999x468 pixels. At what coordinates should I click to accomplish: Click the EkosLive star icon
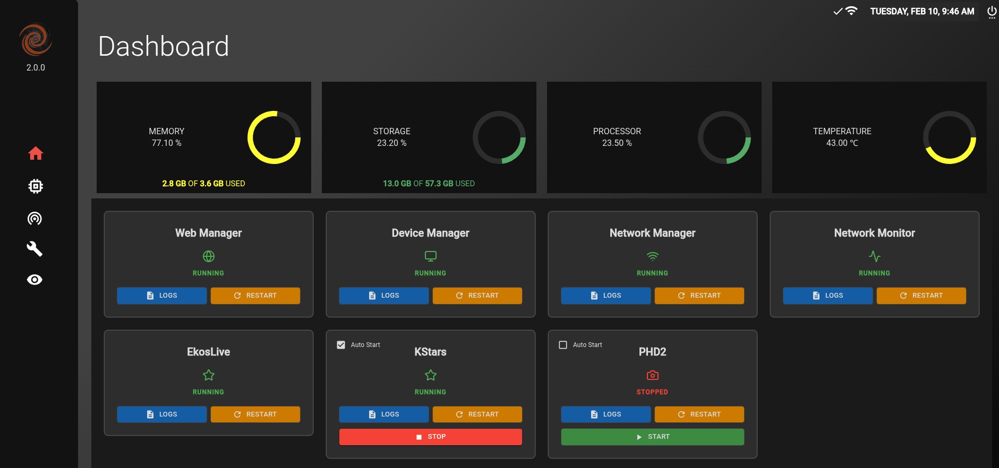(x=209, y=375)
